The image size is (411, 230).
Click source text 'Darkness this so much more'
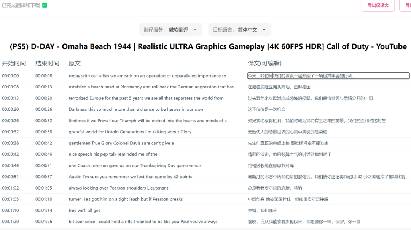pyautogui.click(x=136, y=109)
